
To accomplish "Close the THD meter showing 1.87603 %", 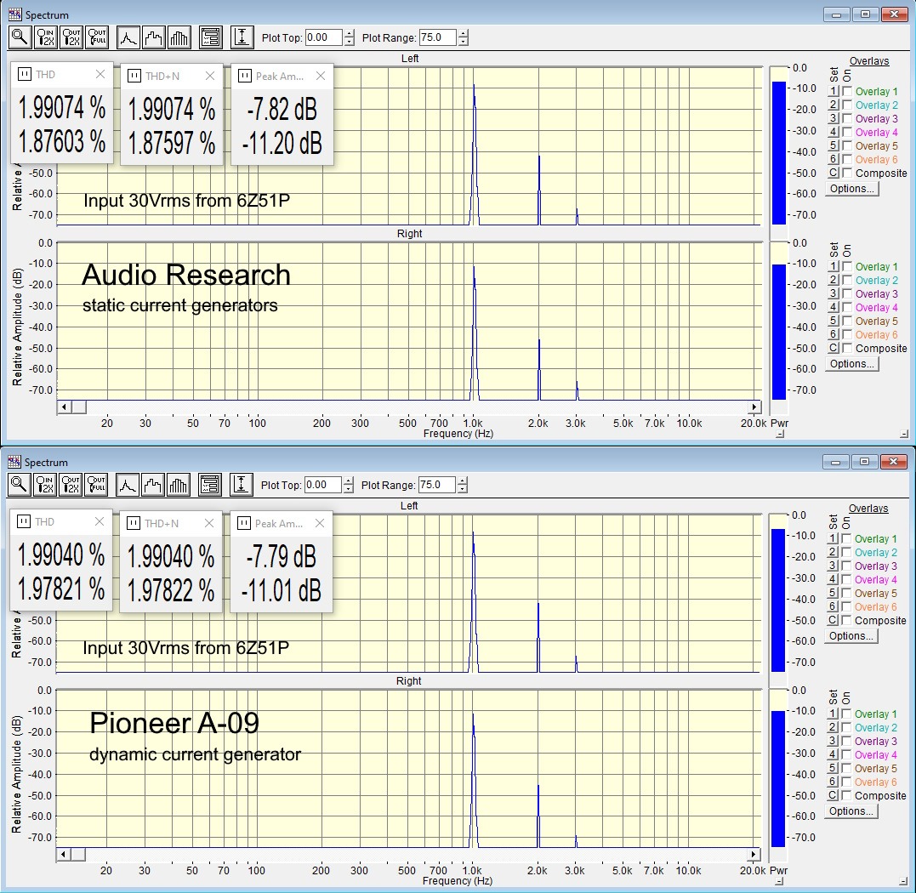I will [x=100, y=74].
